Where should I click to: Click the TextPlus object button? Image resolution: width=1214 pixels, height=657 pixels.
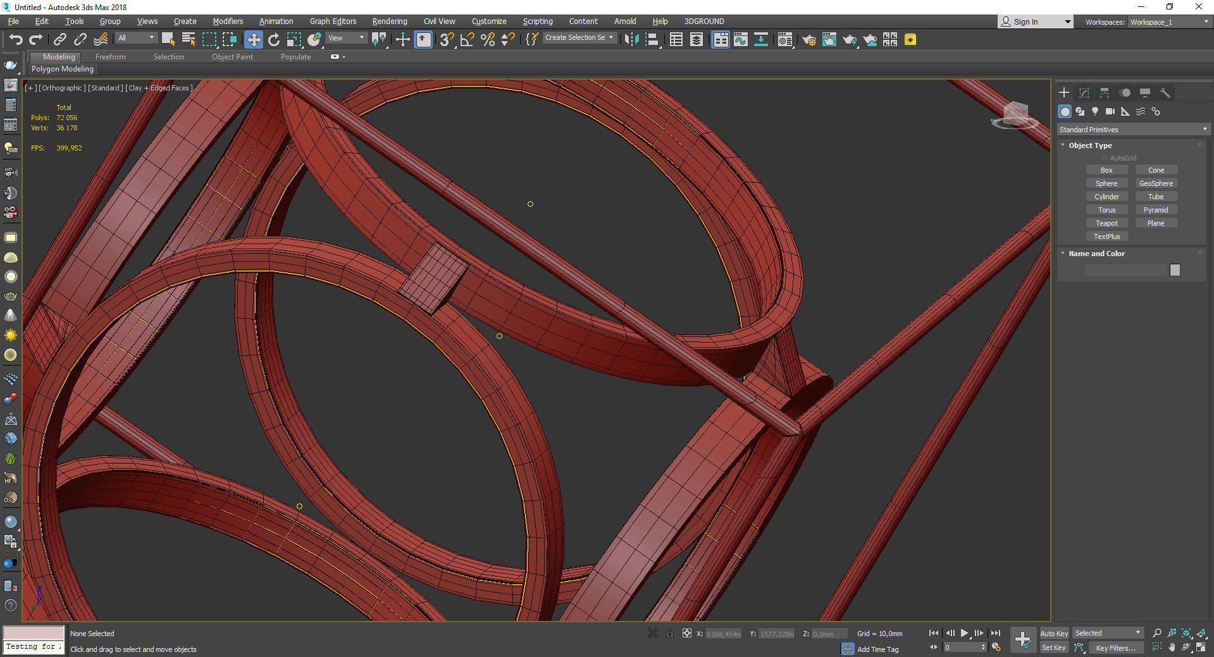(x=1106, y=236)
